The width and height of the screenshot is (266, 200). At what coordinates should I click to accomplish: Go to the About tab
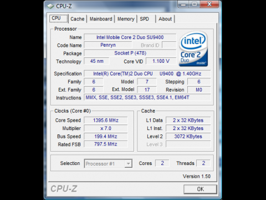165,19
